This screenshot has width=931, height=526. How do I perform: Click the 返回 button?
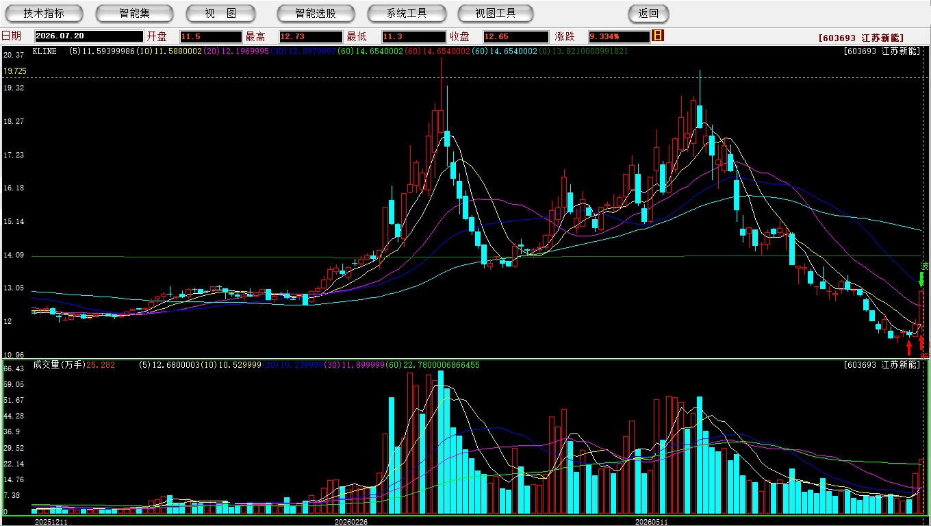648,14
